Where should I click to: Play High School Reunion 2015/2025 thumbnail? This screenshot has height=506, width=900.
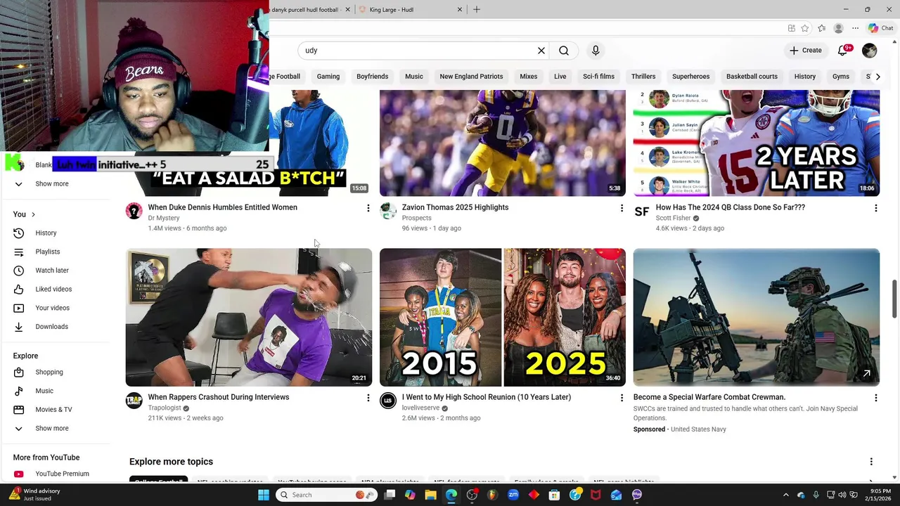pyautogui.click(x=503, y=317)
